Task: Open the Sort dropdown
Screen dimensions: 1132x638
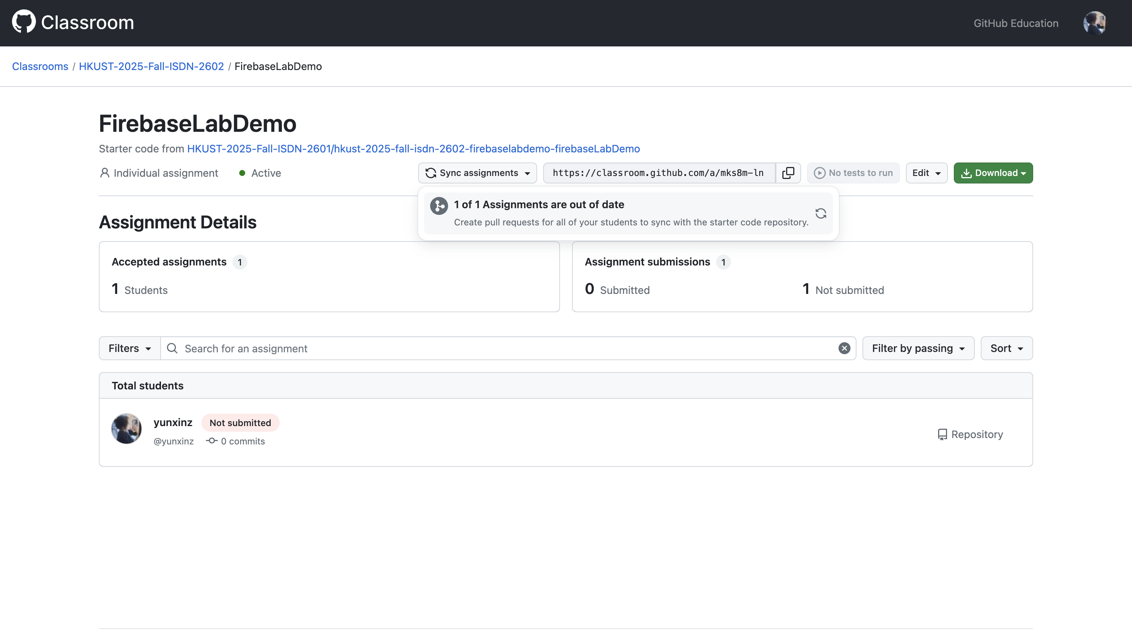Action: (x=1006, y=349)
